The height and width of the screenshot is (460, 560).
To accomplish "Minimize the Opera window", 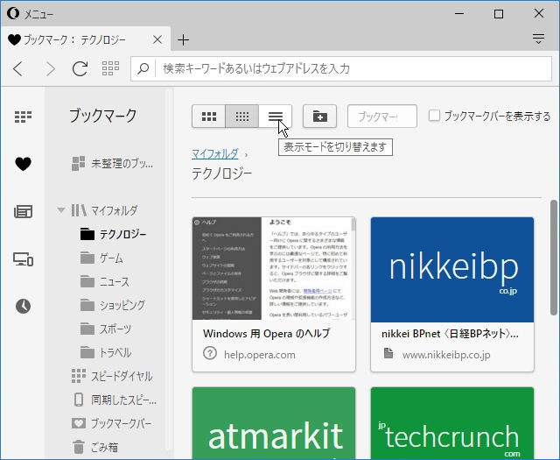I will pyautogui.click(x=459, y=14).
